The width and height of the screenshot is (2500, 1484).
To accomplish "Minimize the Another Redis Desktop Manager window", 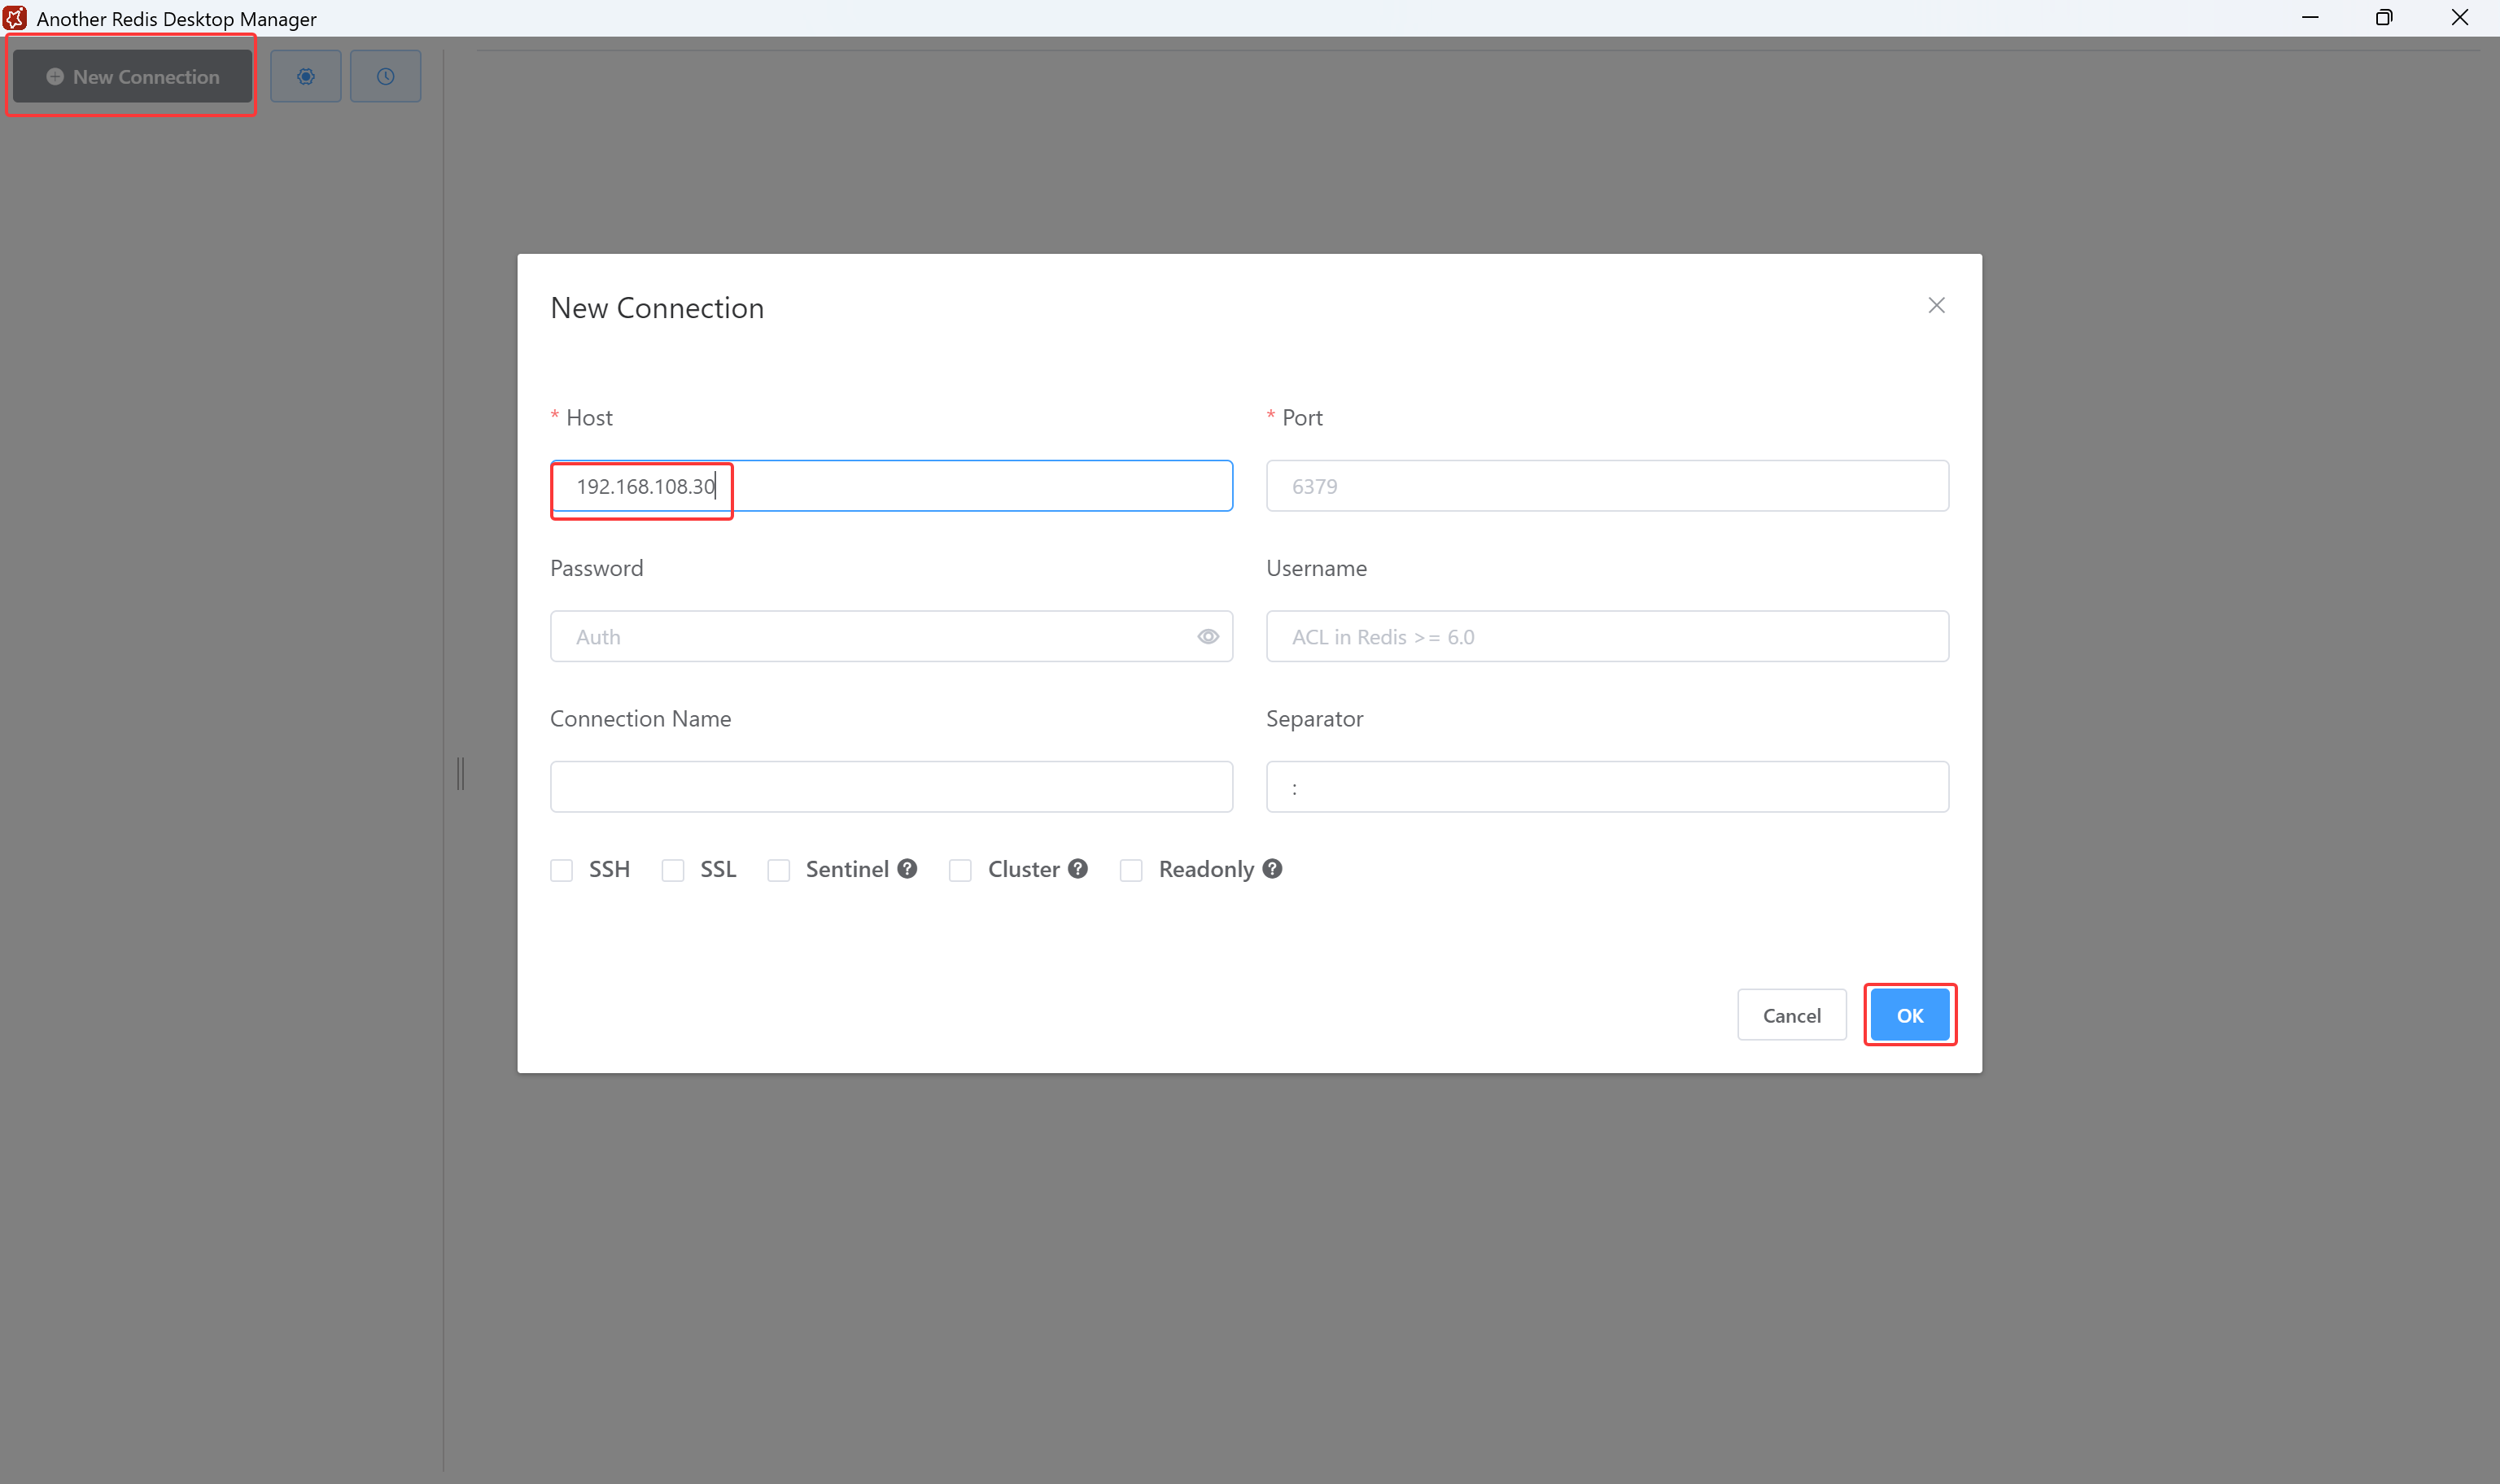I will point(2310,18).
